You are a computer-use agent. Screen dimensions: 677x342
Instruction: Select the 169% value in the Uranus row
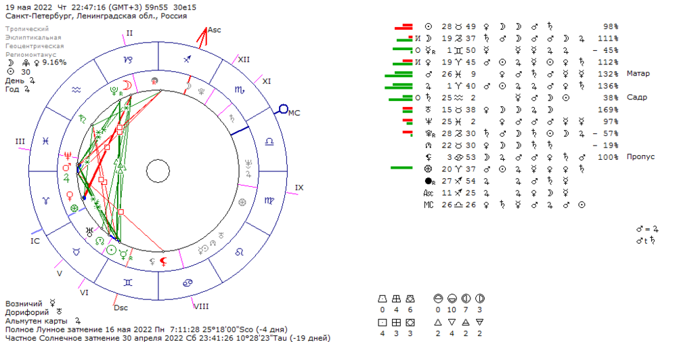(608, 110)
